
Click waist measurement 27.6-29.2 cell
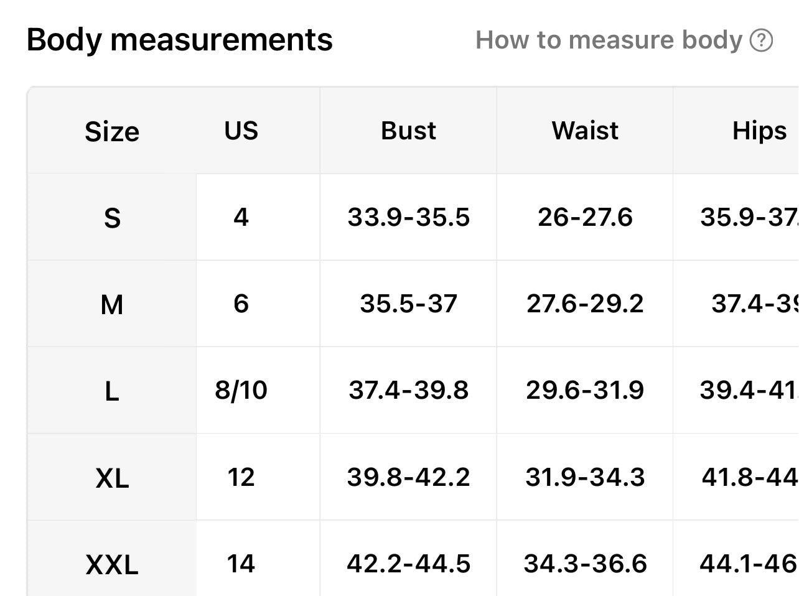[585, 304]
